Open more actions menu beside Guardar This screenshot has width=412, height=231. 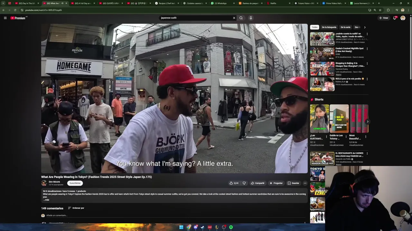click(305, 183)
